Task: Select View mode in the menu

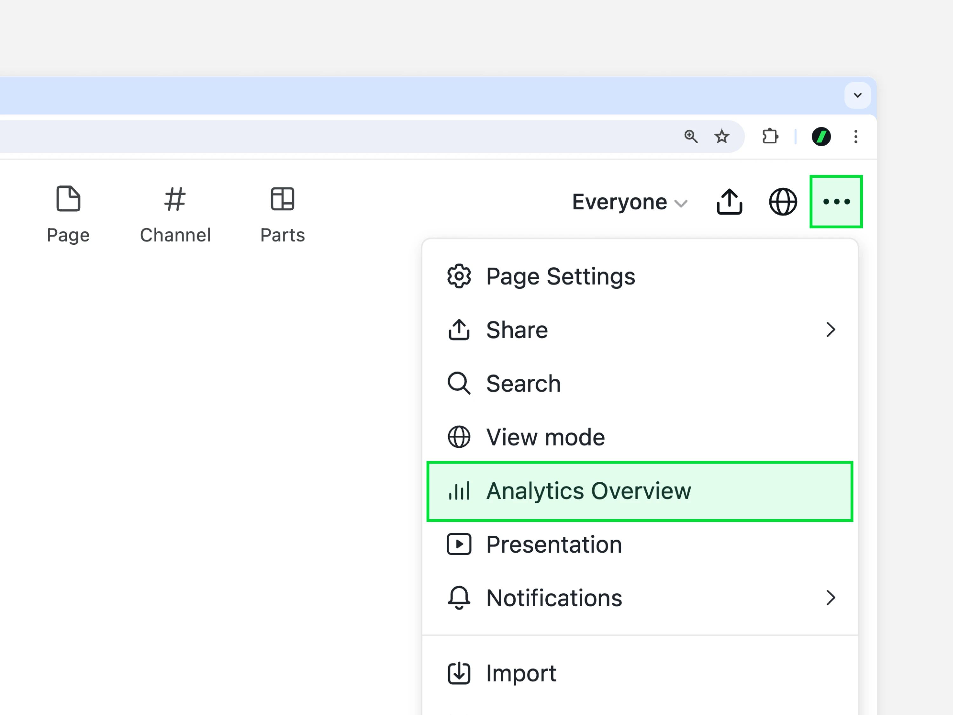Action: coord(640,437)
